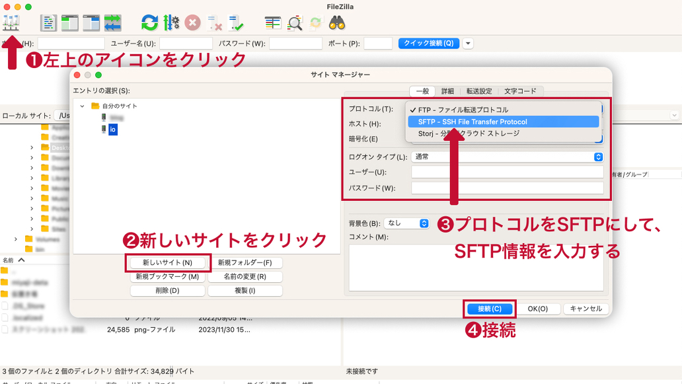Toggle the local directory tree icon
Image resolution: width=682 pixels, height=384 pixels.
(x=70, y=23)
